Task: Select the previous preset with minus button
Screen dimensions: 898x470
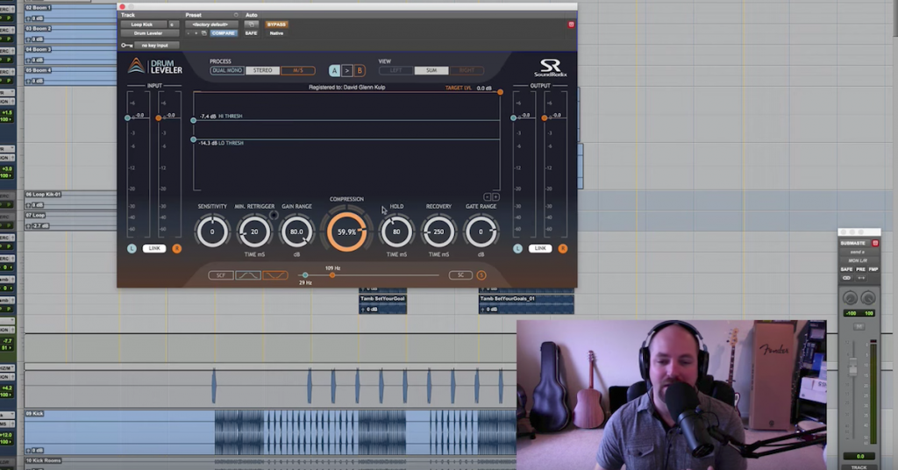Action: [x=189, y=33]
